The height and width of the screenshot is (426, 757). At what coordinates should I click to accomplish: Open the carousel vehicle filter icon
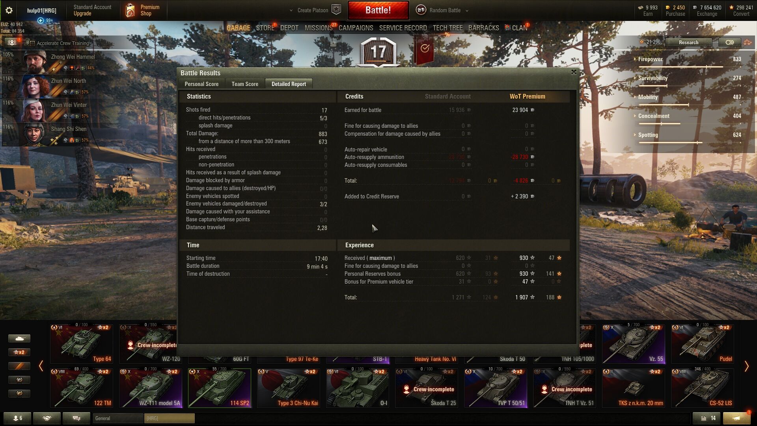coord(19,338)
